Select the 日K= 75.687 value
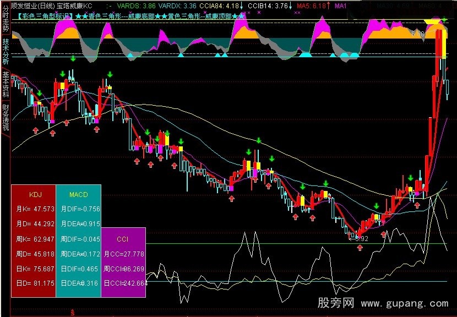Screen dimensions: 457x317 (x=35, y=269)
